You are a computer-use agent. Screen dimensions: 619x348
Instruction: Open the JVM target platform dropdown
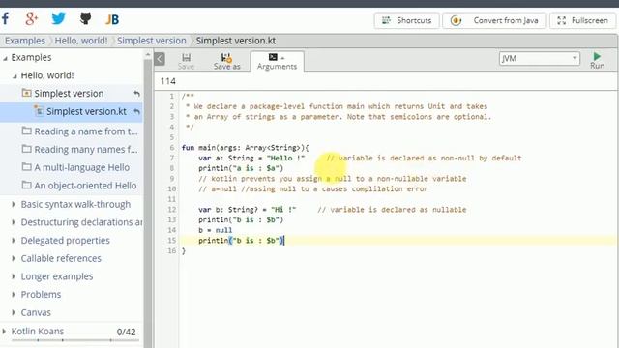[540, 58]
